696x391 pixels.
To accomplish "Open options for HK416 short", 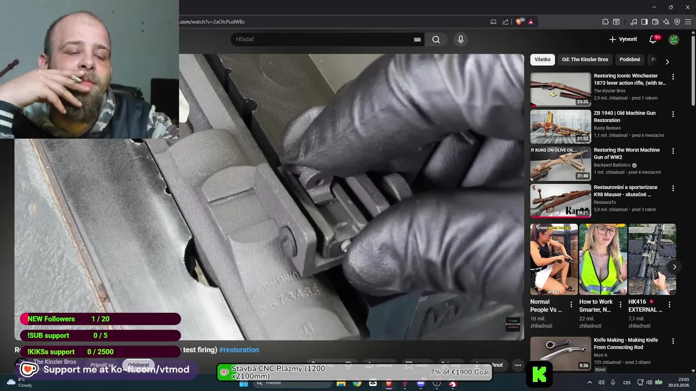I will [x=669, y=305].
